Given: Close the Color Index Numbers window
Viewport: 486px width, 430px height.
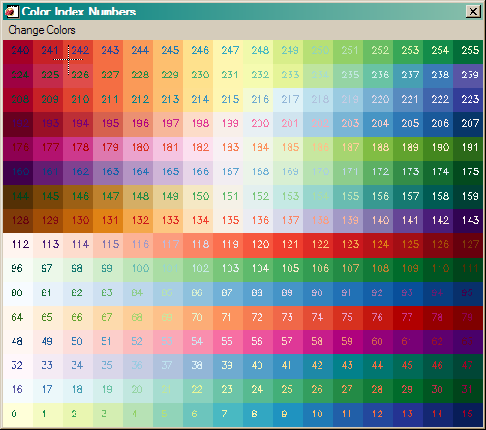Looking at the screenshot, I should pos(473,12).
